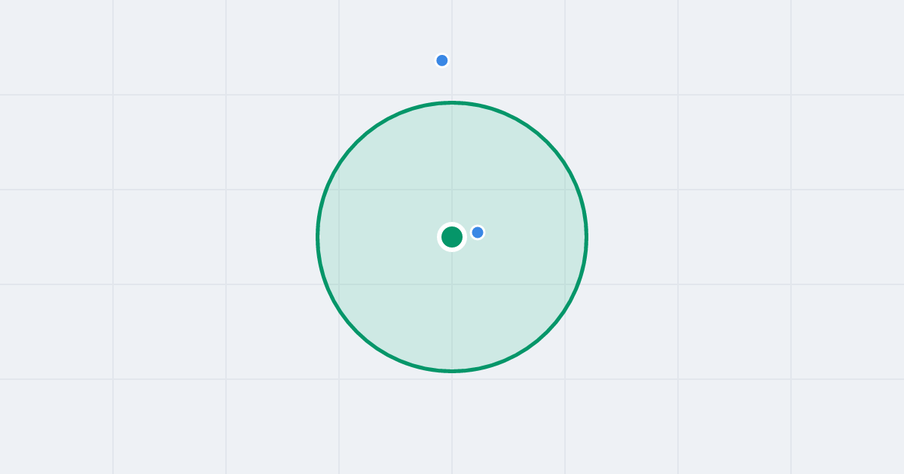
Task: Click the blue dot inside the green circle
Action: (478, 232)
